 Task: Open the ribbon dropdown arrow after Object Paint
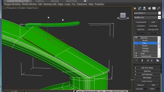[87, 1]
